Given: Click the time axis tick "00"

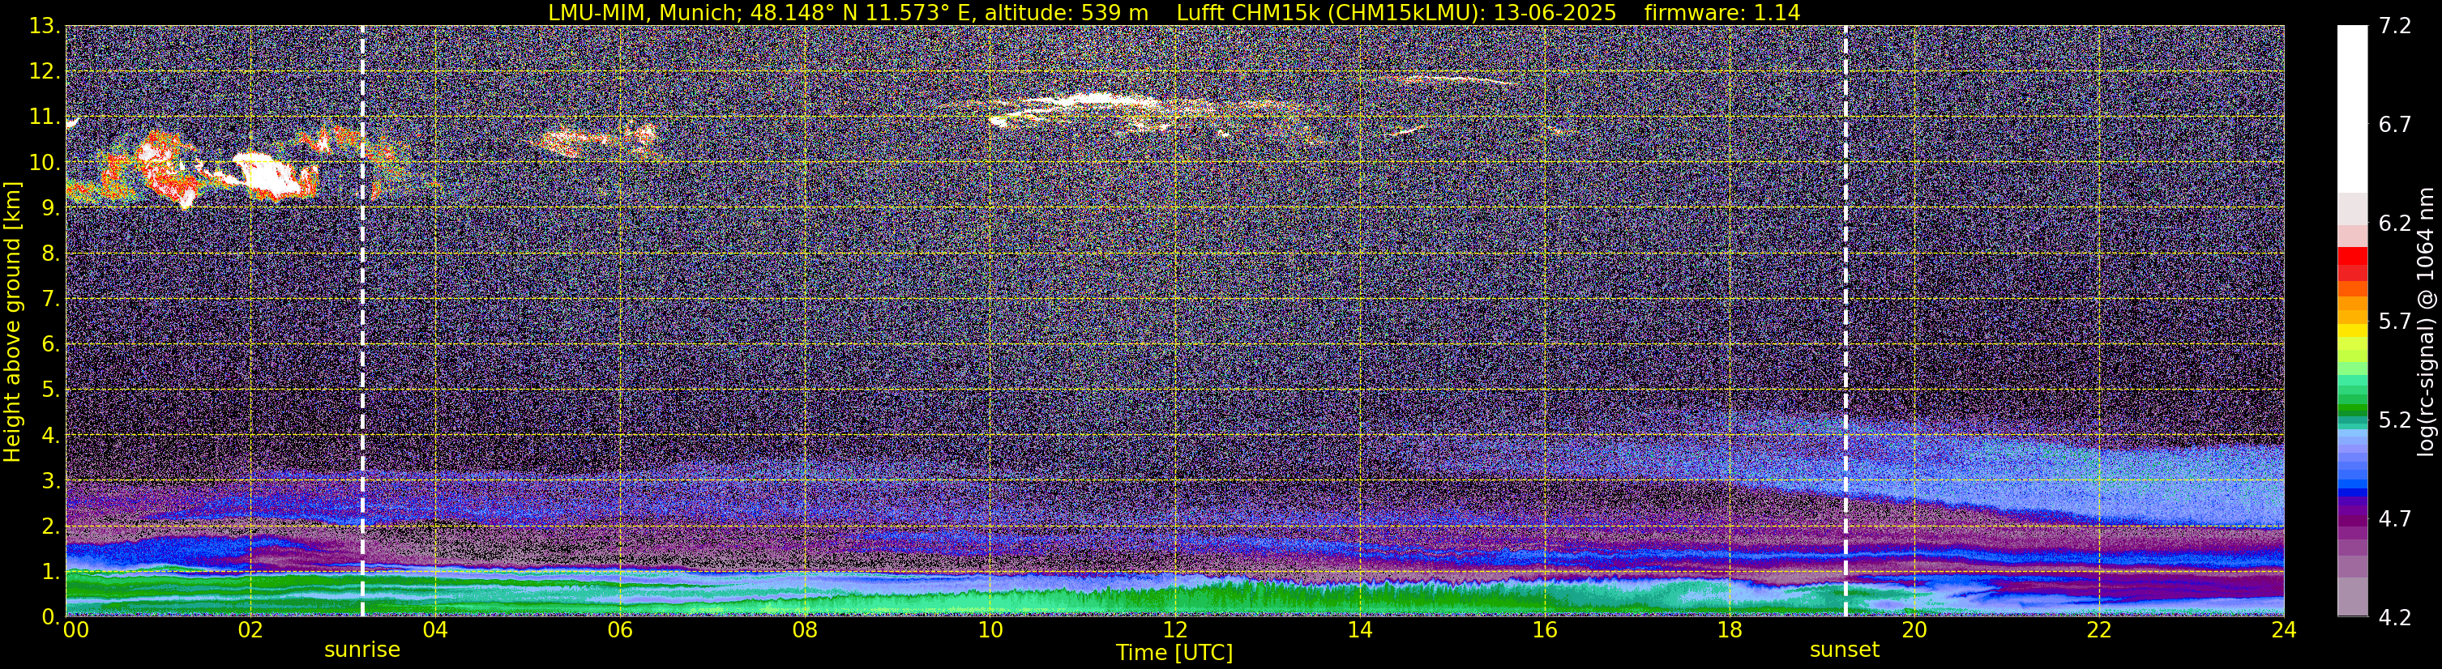Looking at the screenshot, I should 76,630.
